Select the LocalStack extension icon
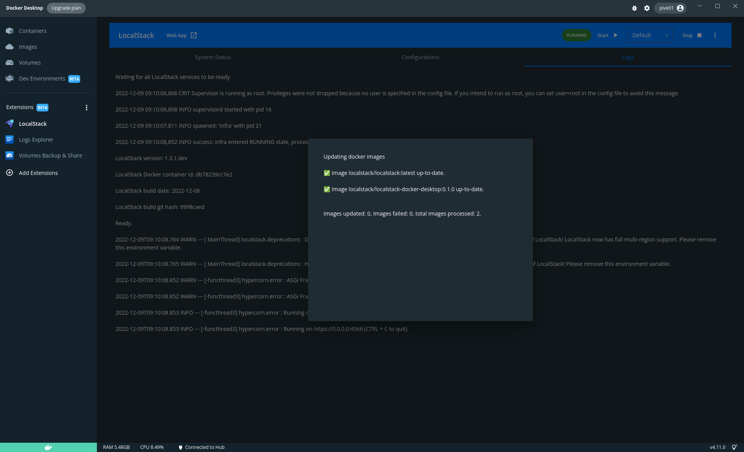744x452 pixels. click(10, 124)
